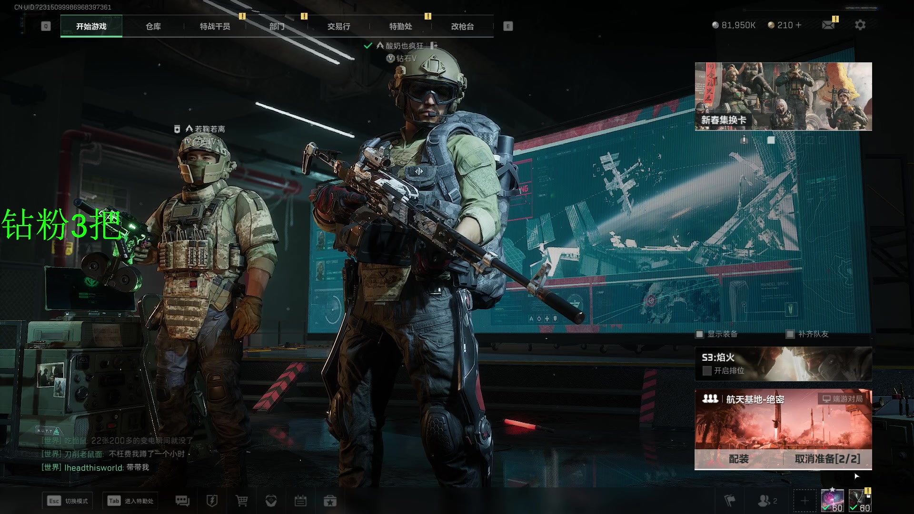
Task: Enable the 开启排位 ranked checkbox
Action: coord(707,371)
